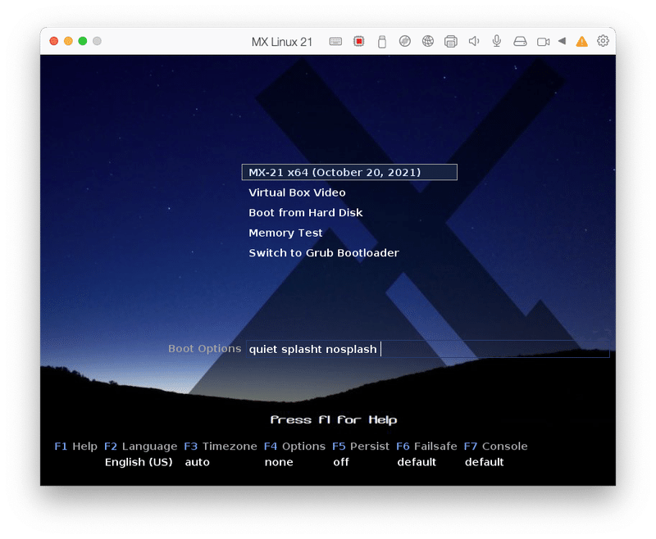Collapse the toolbar with the left arrow
This screenshot has width=656, height=539.
[x=562, y=41]
